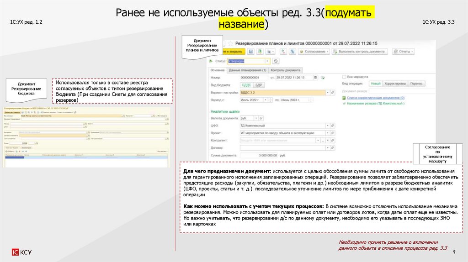
Task: Click the highlighted 'подумать название' title text
Action: [296, 18]
